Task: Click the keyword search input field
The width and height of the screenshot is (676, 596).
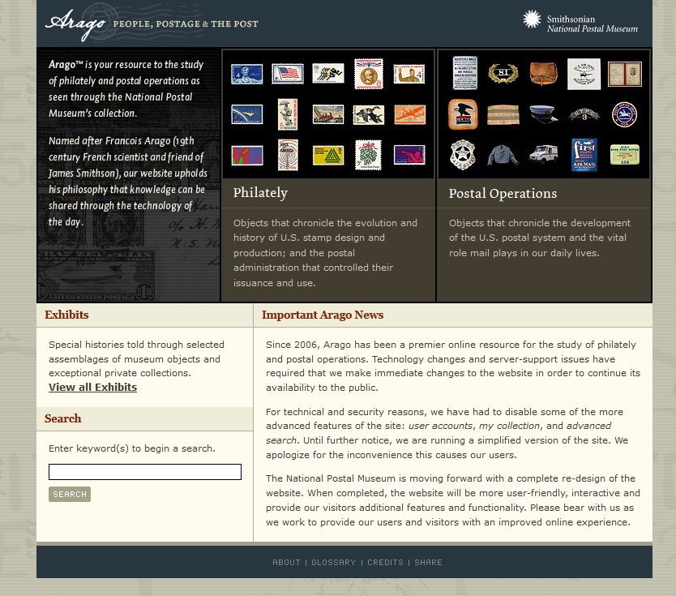Action: point(145,472)
